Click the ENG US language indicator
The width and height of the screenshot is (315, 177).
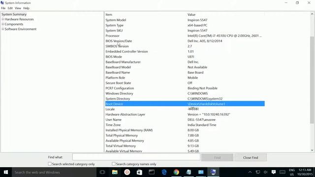click(x=292, y=172)
